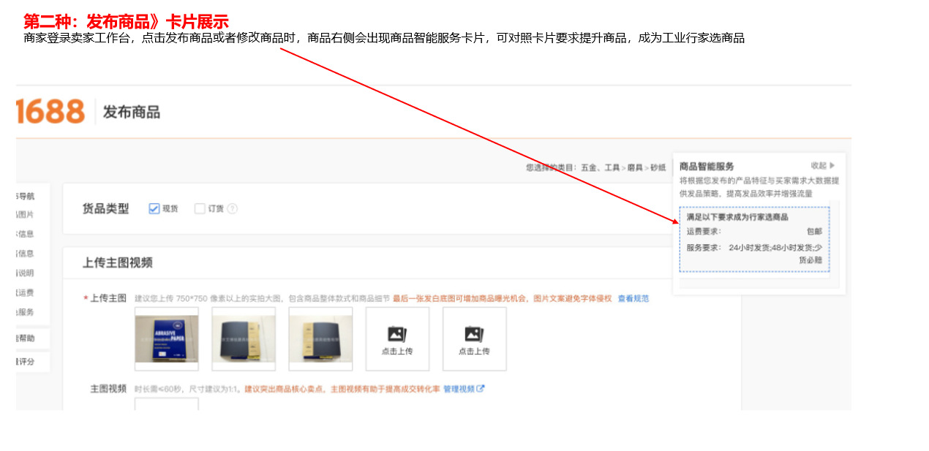Click the help question mark beside 订货
Viewport: 929px width, 451px height.
233,209
